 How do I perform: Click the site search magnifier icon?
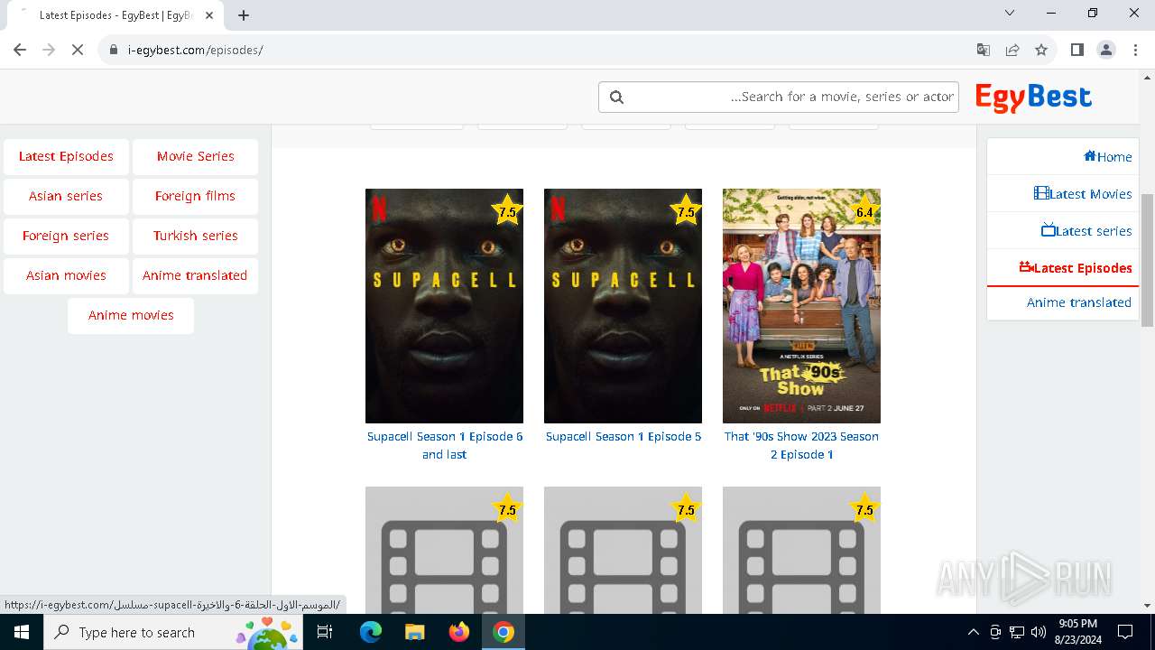616,97
